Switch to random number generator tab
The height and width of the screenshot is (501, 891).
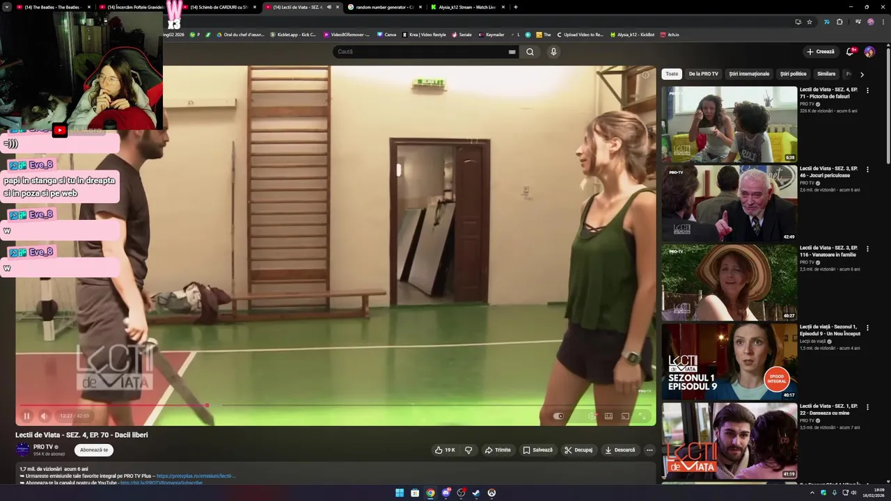pyautogui.click(x=385, y=7)
